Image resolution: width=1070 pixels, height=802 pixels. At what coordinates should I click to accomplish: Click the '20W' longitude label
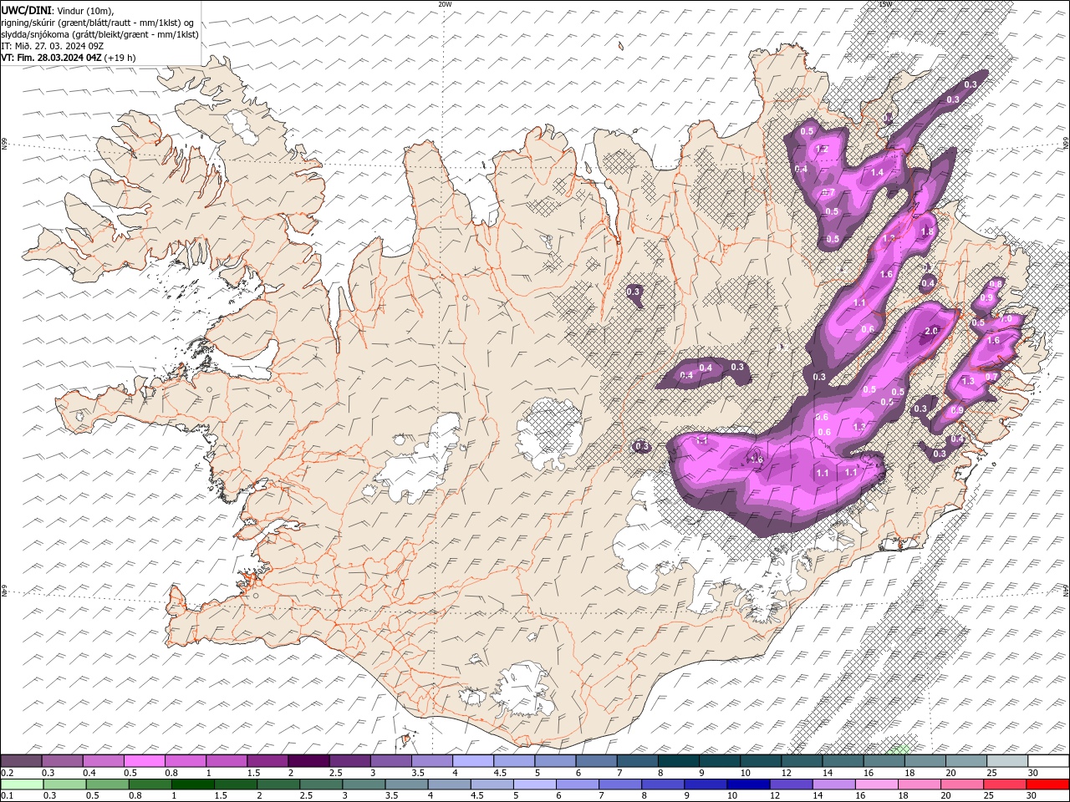click(x=445, y=4)
